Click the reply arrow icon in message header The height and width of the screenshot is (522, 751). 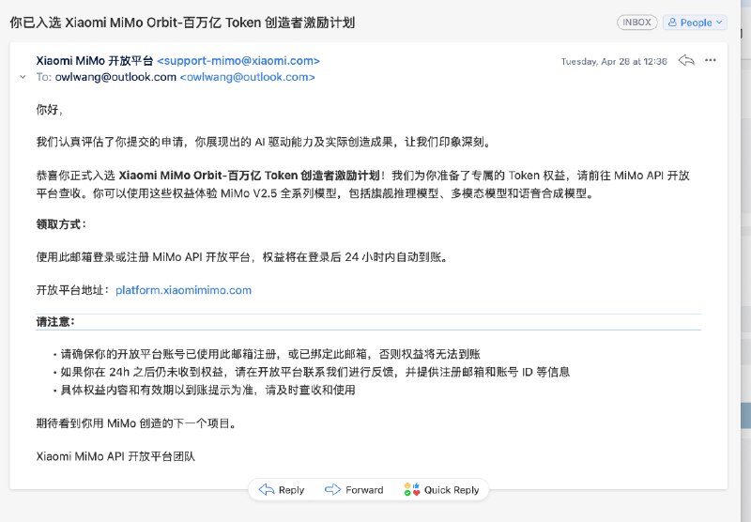(x=686, y=60)
